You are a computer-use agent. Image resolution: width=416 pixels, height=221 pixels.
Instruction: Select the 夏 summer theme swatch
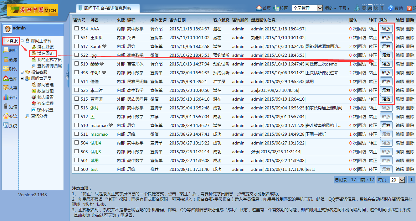[370, 8]
